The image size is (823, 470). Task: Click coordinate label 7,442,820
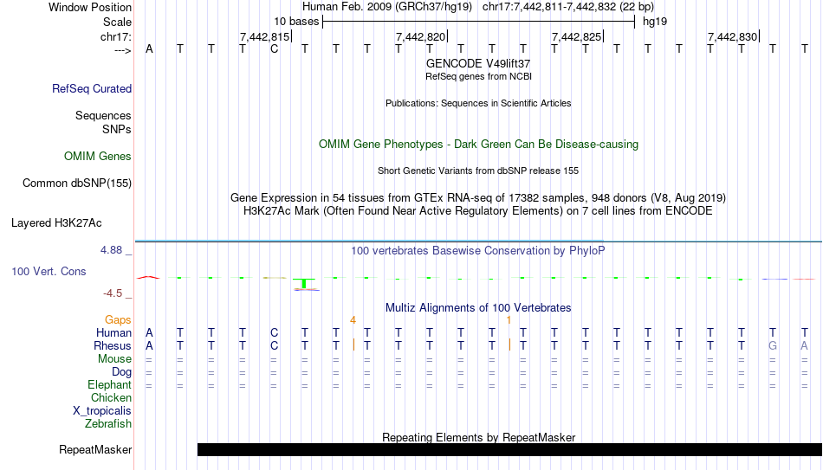coord(420,36)
